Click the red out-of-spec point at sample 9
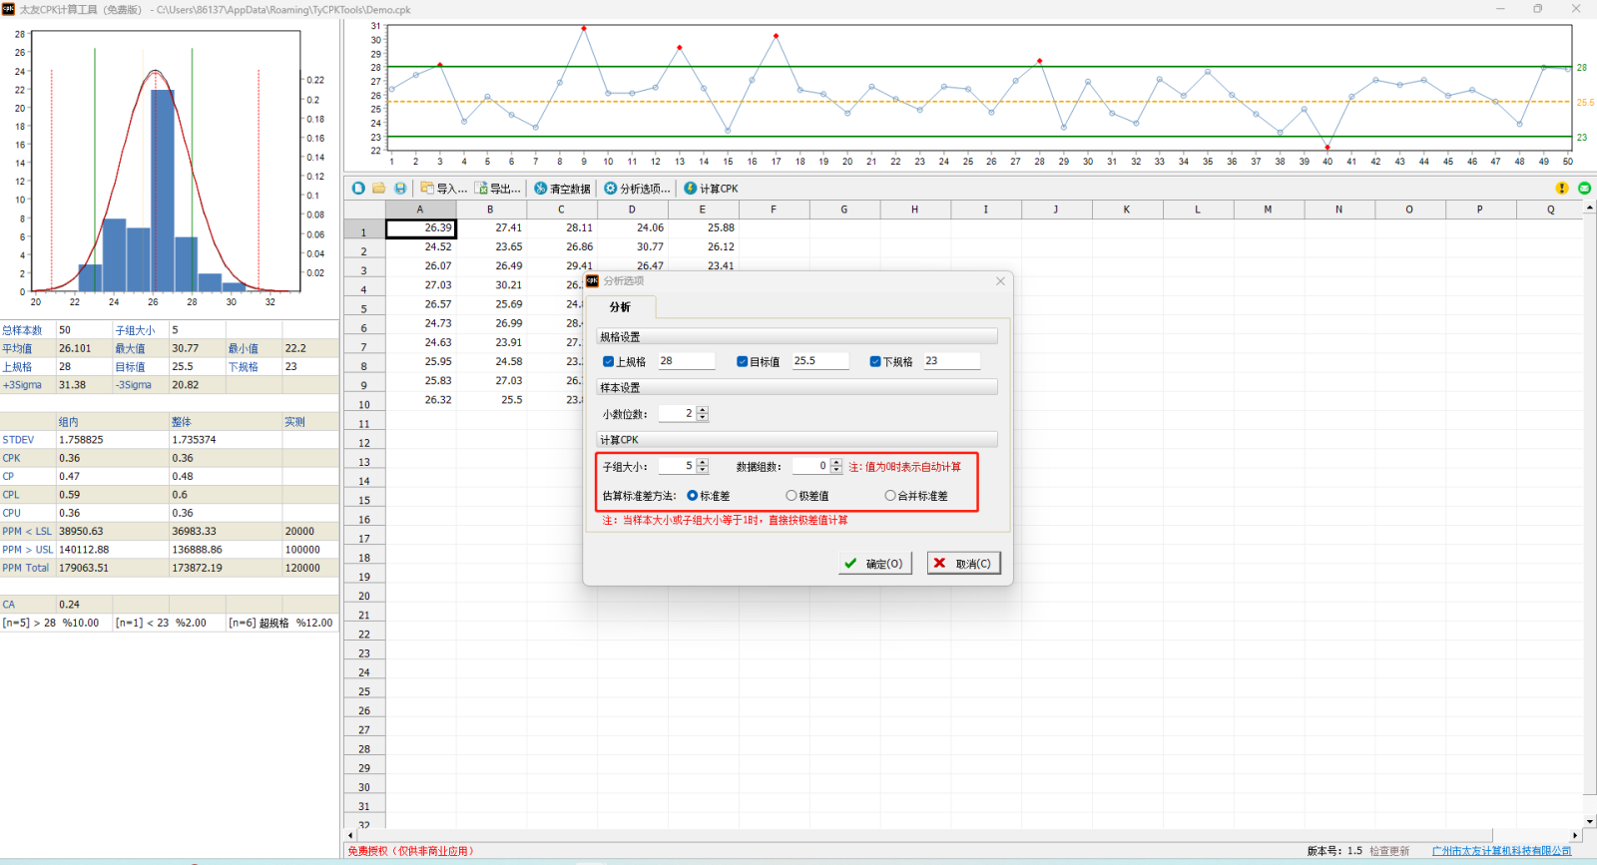Image resolution: width=1597 pixels, height=865 pixels. 584,28
